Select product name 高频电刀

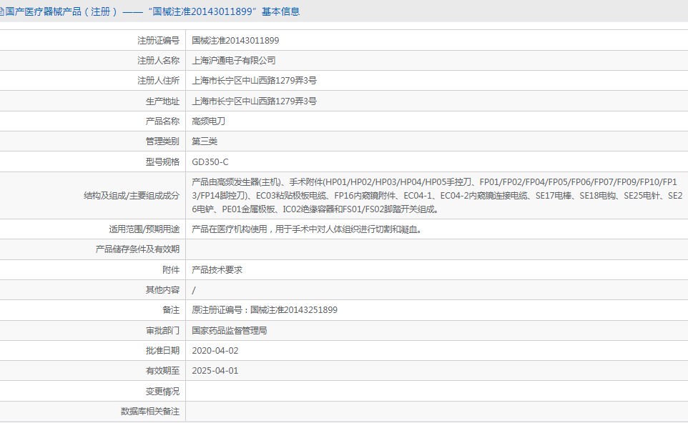pos(208,121)
